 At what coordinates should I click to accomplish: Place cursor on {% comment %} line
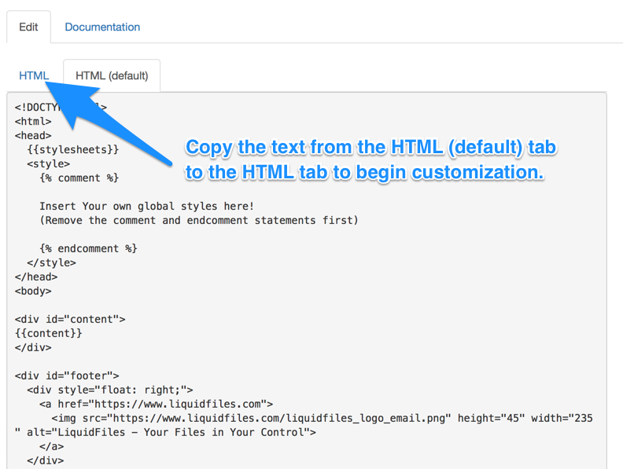(79, 178)
